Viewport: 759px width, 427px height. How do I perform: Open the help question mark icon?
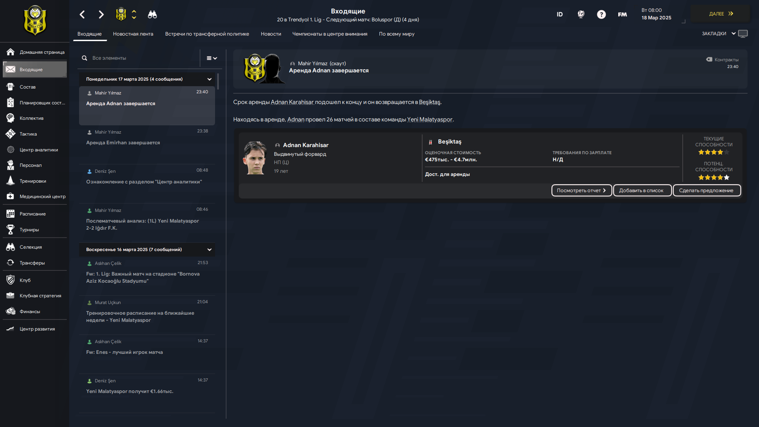click(x=601, y=15)
